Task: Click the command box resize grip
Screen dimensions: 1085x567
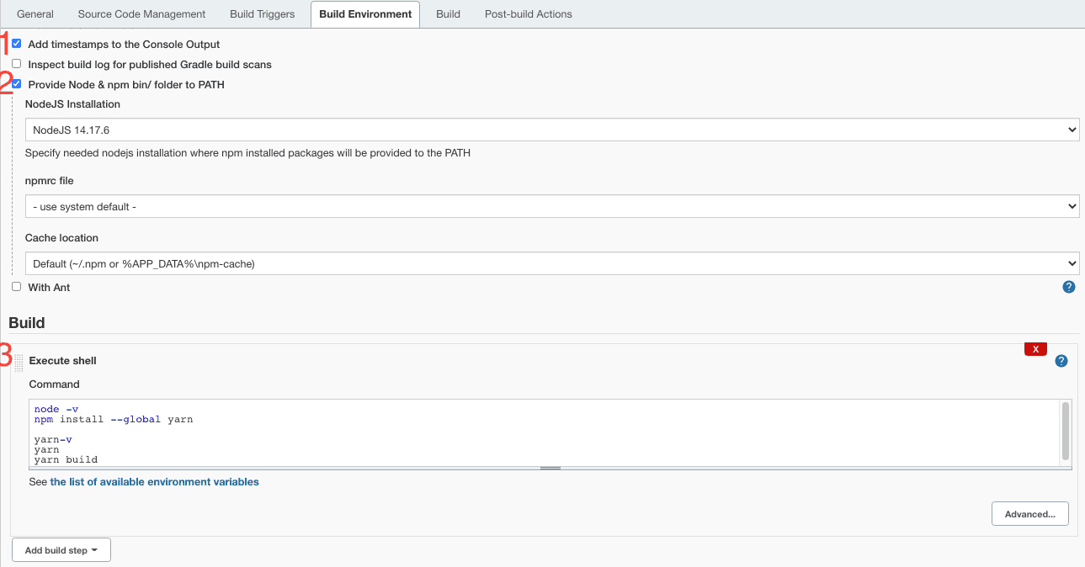Action: coord(550,467)
